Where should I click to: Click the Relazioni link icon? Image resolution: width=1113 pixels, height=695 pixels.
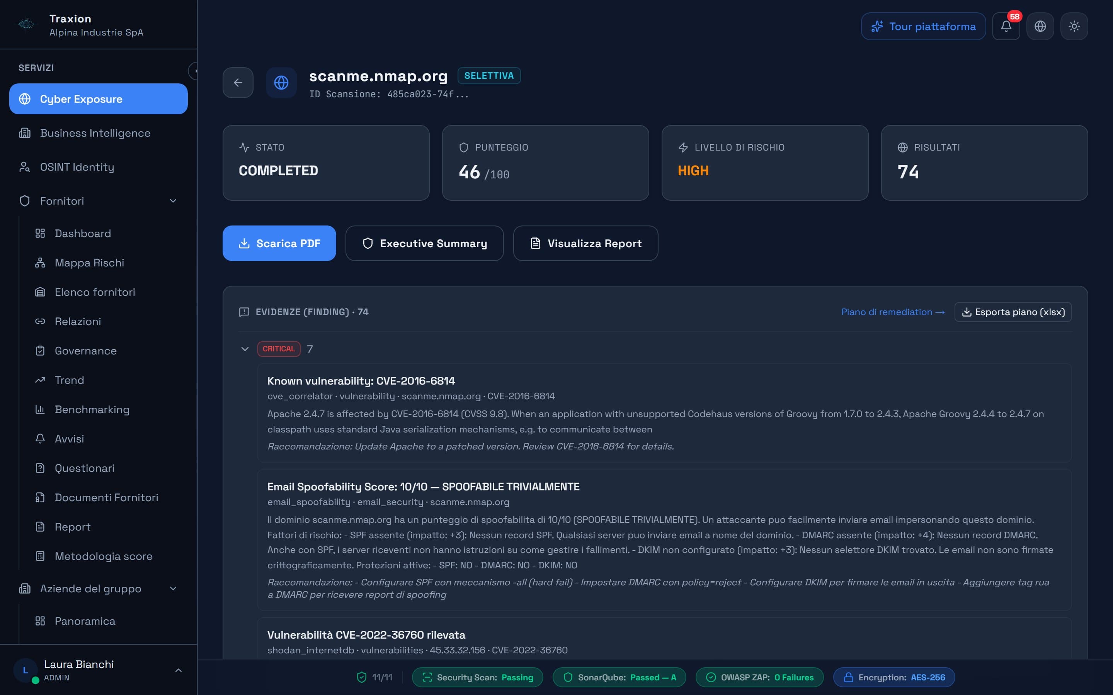coord(40,321)
